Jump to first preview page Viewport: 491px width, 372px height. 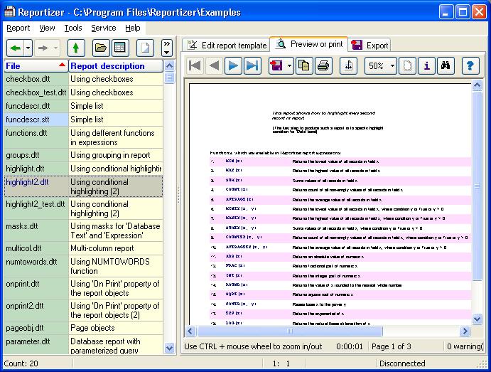coord(195,65)
